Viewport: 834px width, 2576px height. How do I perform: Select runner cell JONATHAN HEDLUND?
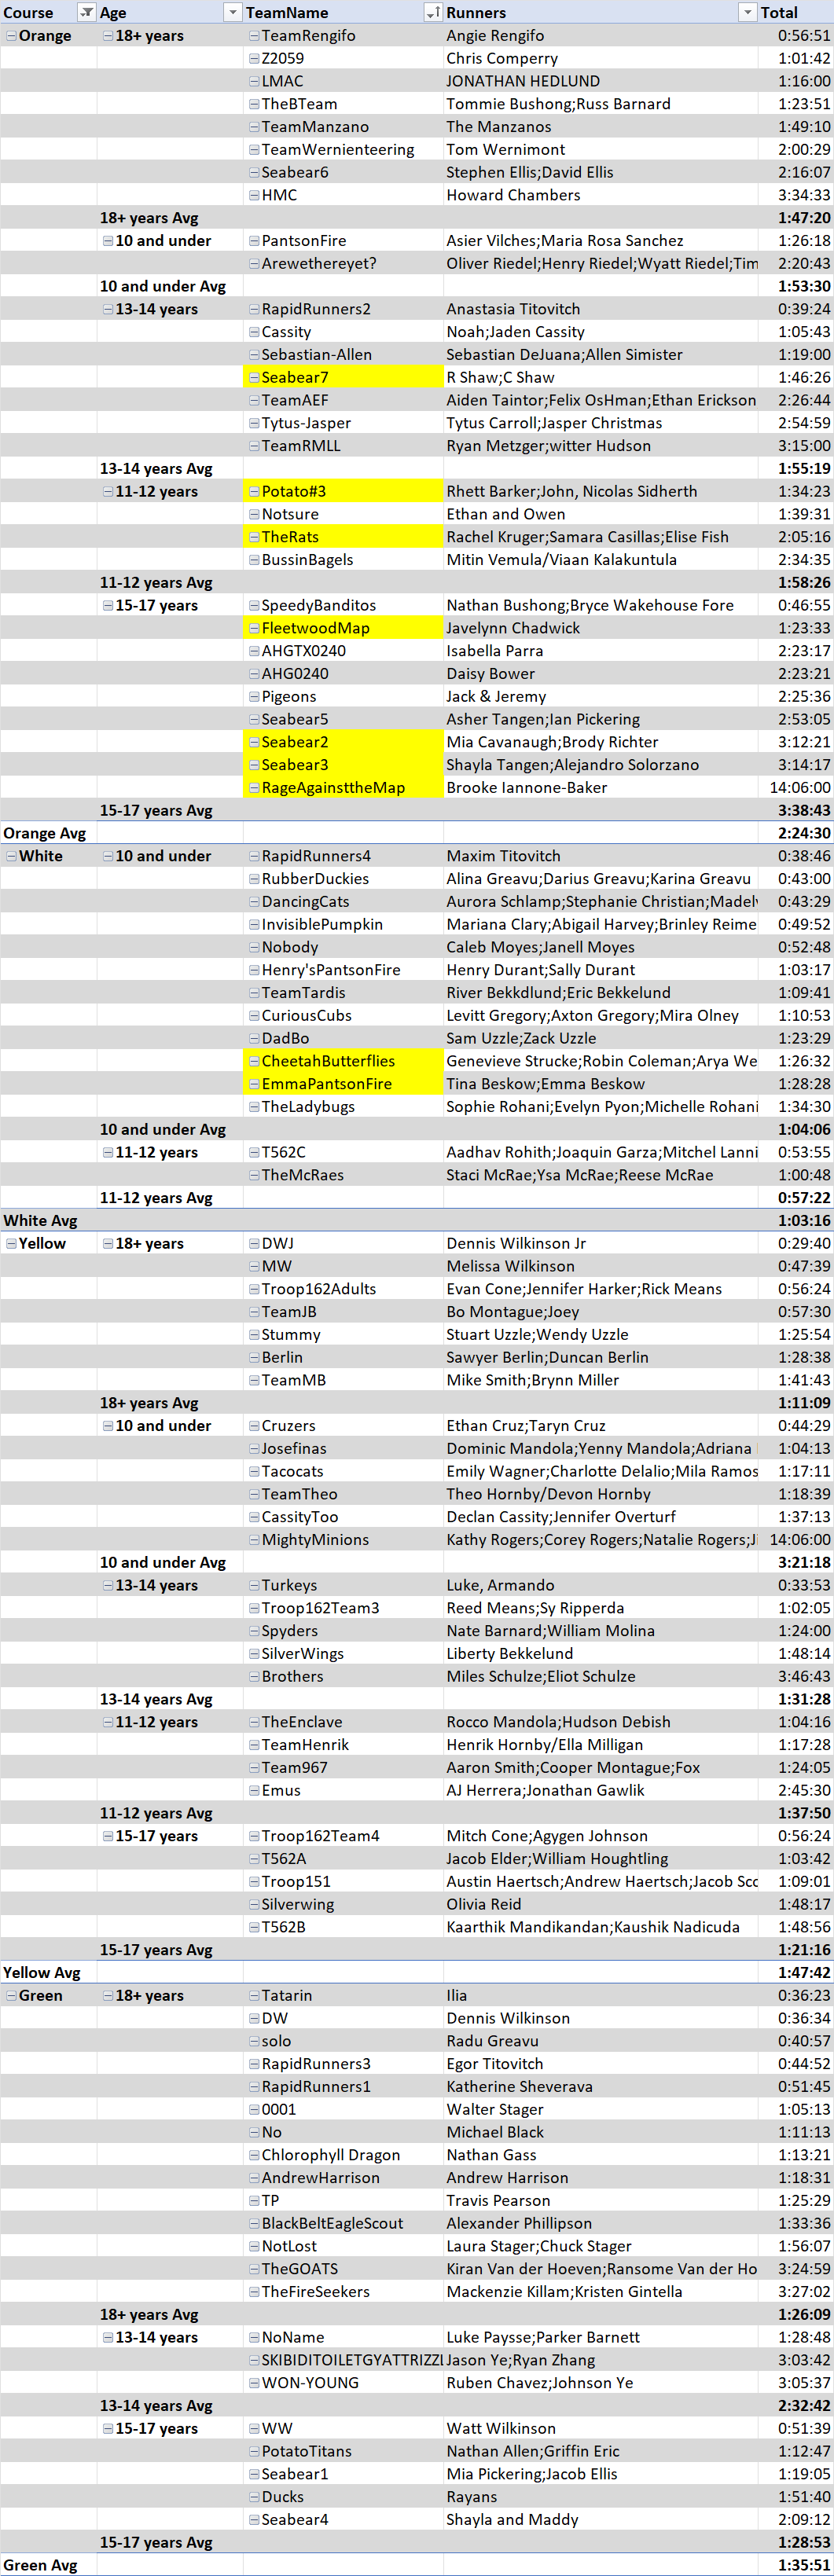pyautogui.click(x=600, y=81)
